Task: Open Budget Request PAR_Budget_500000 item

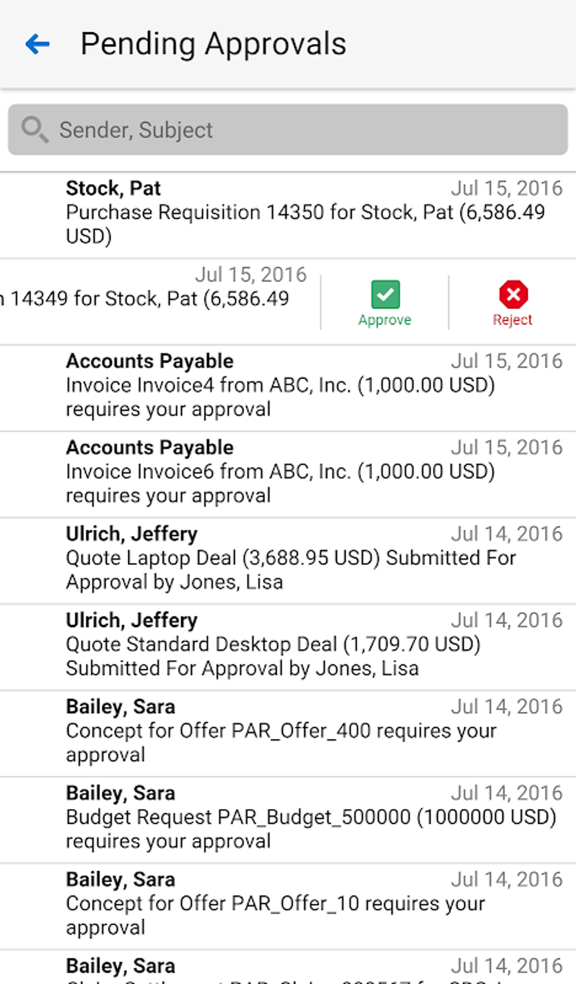Action: tap(288, 820)
